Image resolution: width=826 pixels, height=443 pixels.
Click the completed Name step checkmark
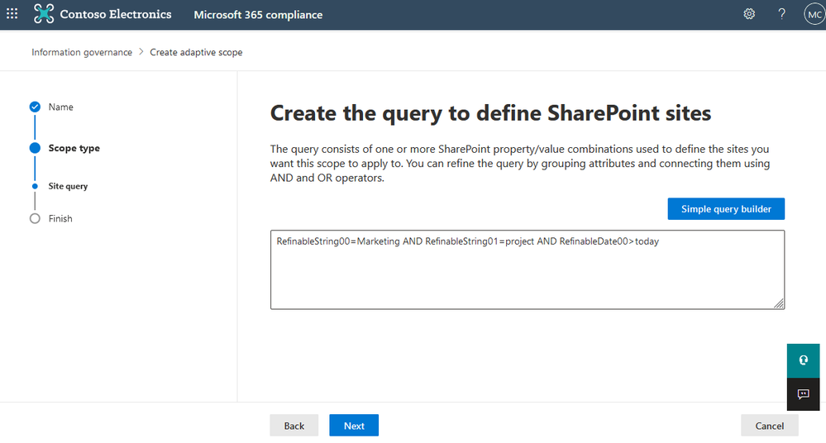coord(35,107)
